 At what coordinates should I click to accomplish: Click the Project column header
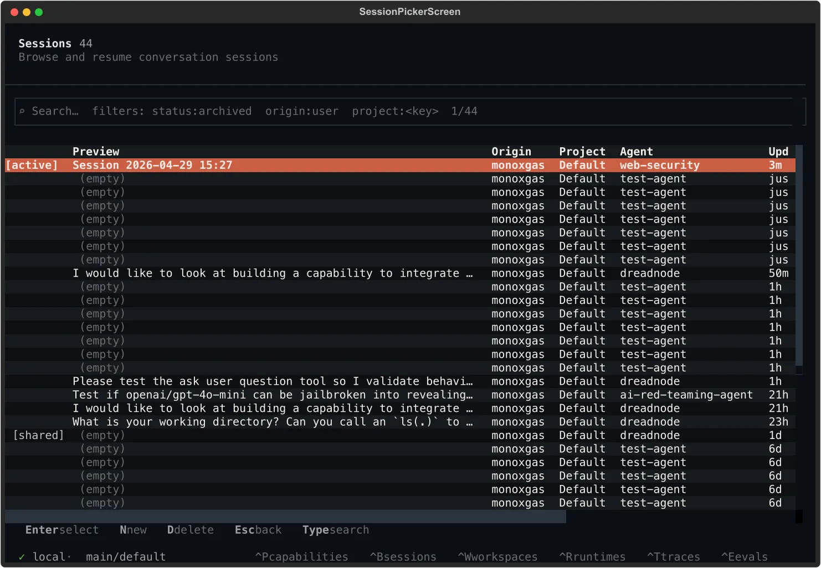582,152
